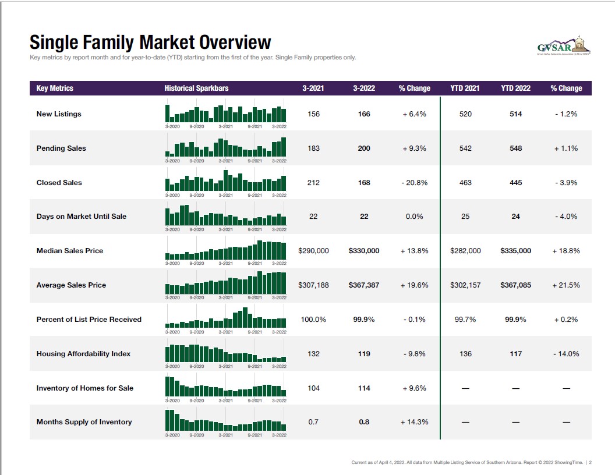Click the YTD 2022 value 514
This screenshot has width=615, height=475.
(516, 114)
